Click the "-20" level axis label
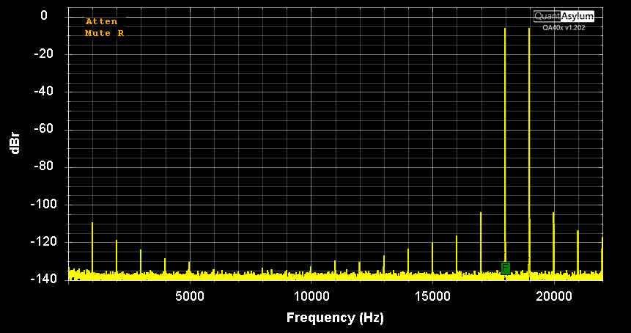The width and height of the screenshot is (631, 333). 44,54
